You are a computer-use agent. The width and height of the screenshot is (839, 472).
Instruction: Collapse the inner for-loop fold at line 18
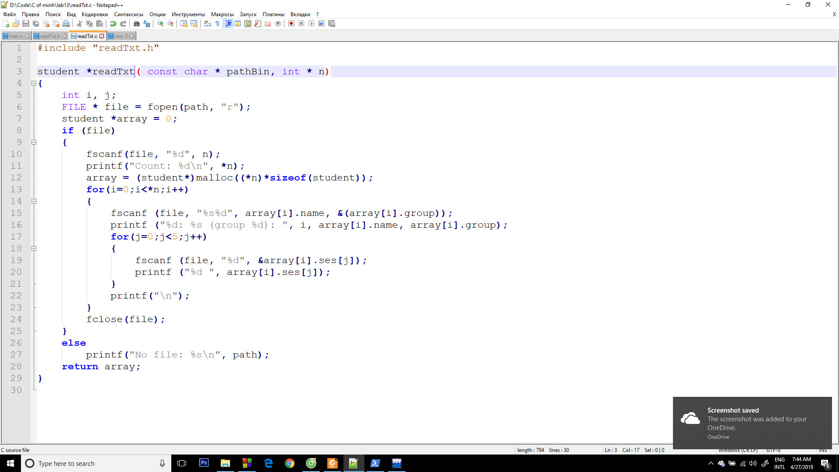click(34, 248)
